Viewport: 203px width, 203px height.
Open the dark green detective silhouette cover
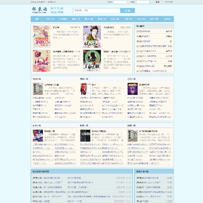point(92,61)
